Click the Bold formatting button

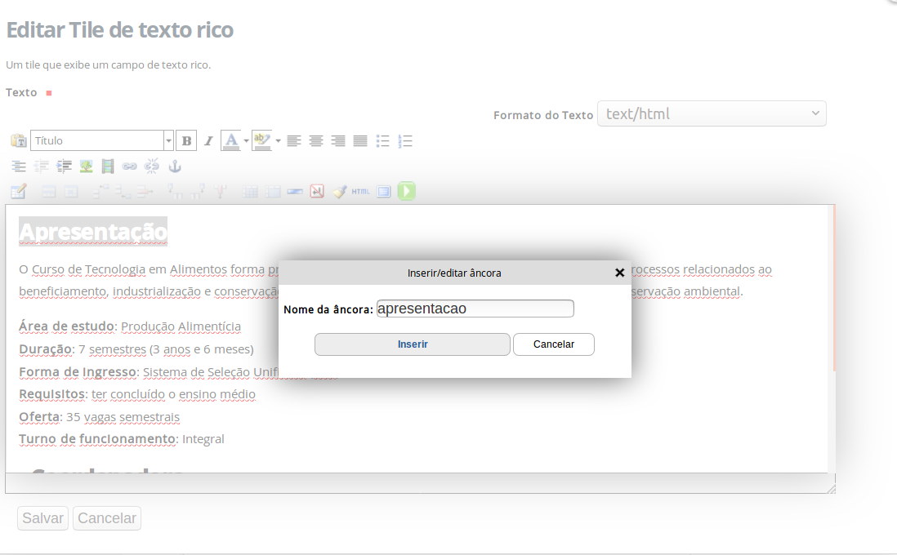click(x=187, y=140)
